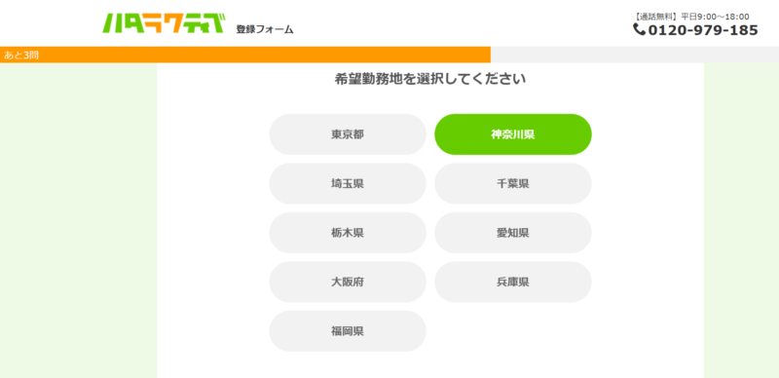Choose the 栃木県 button

click(x=348, y=233)
